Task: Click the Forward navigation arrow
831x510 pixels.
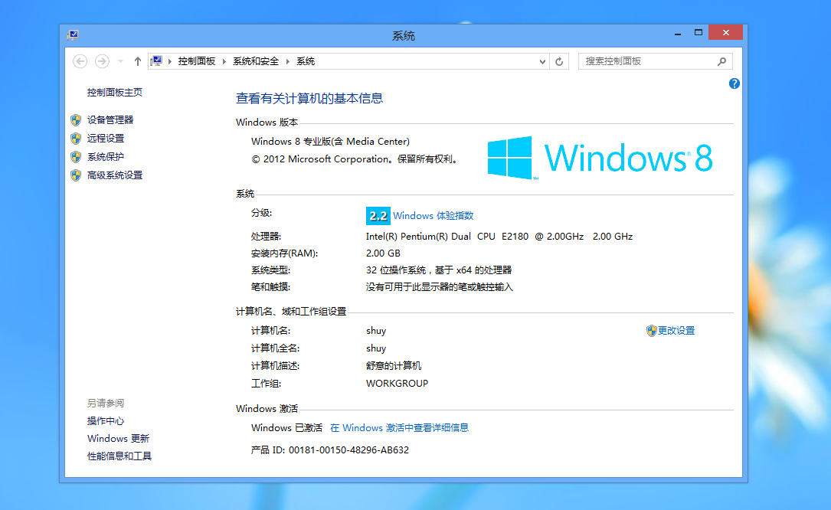Action: pos(103,61)
